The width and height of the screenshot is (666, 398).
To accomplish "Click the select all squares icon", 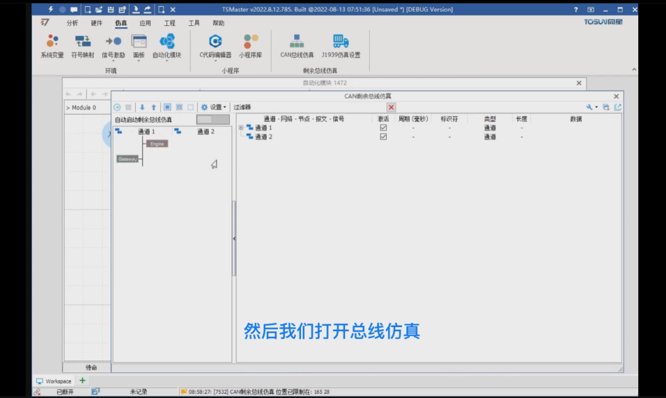I will 167,107.
